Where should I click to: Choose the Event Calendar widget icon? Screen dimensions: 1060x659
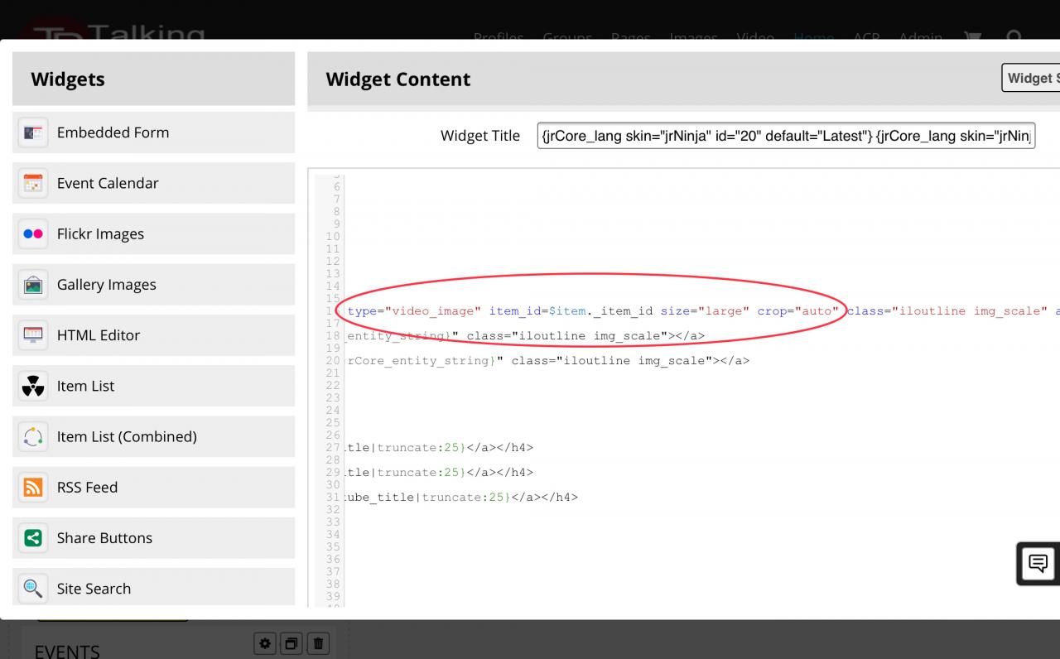33,183
